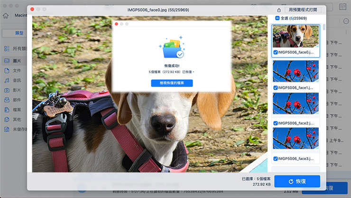Click the 已選擇：5個檔案 status text
Screen dimensions: 351x198
[256, 179]
